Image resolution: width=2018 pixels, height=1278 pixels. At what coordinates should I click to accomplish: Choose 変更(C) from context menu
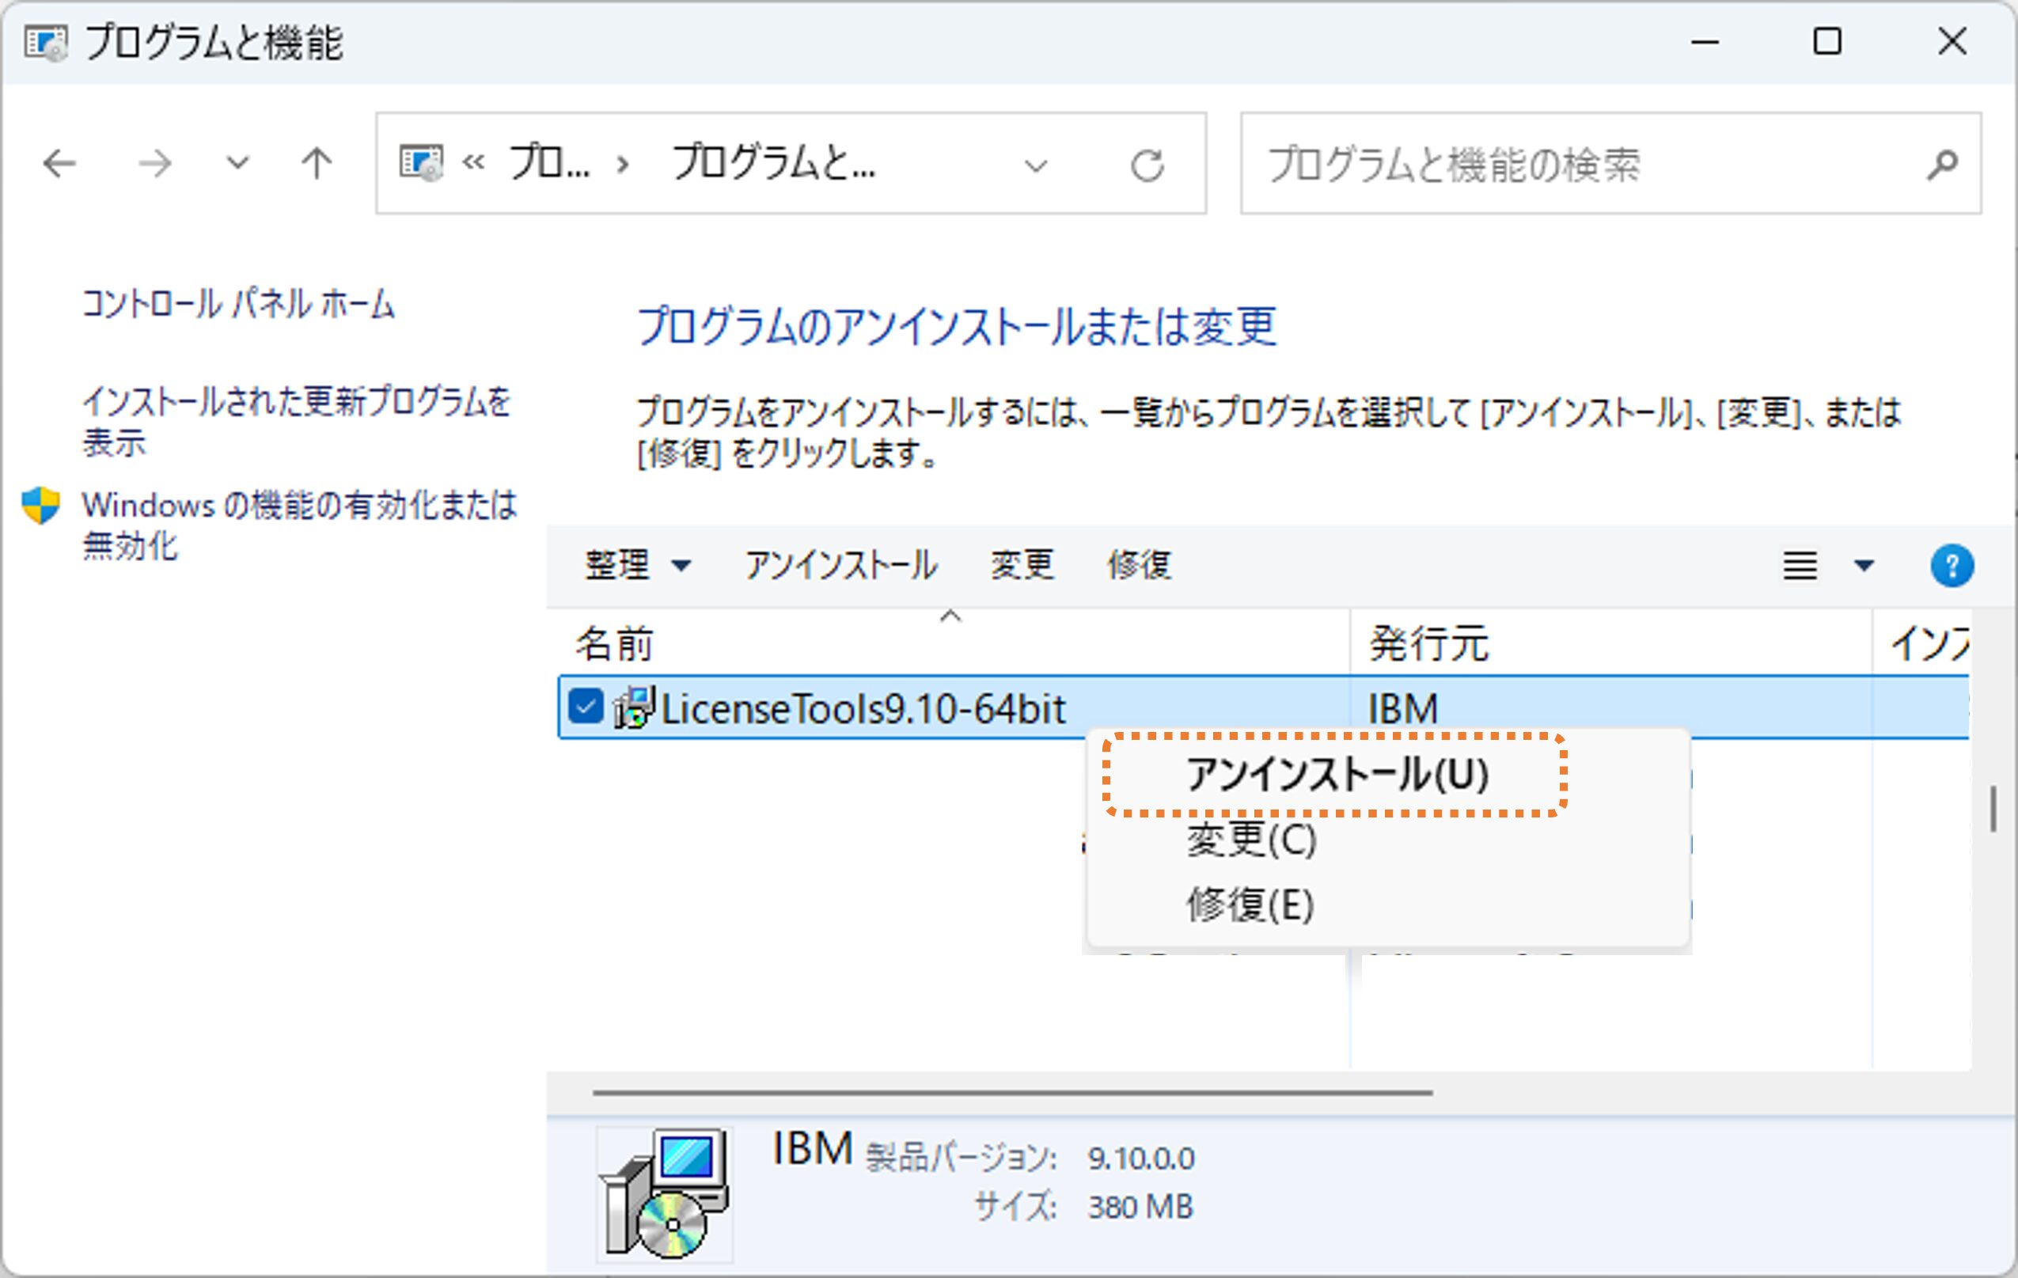coord(1251,840)
